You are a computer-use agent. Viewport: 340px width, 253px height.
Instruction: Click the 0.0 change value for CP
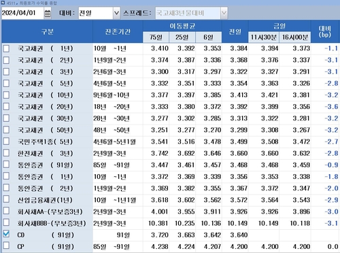(x=333, y=246)
